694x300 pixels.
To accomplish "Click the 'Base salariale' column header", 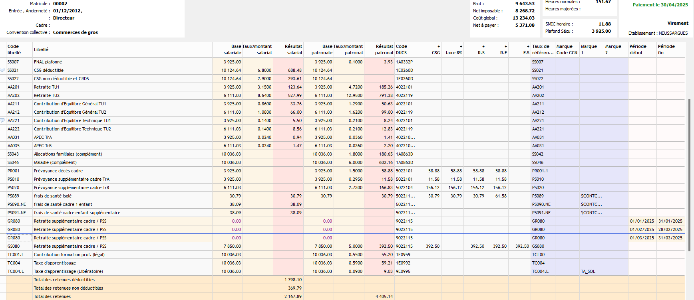I will pyautogui.click(x=227, y=49).
